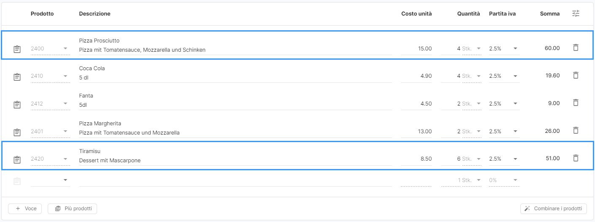The image size is (595, 222).
Task: Click clipboard icon beside Tiramisu product
Action: tap(17, 160)
